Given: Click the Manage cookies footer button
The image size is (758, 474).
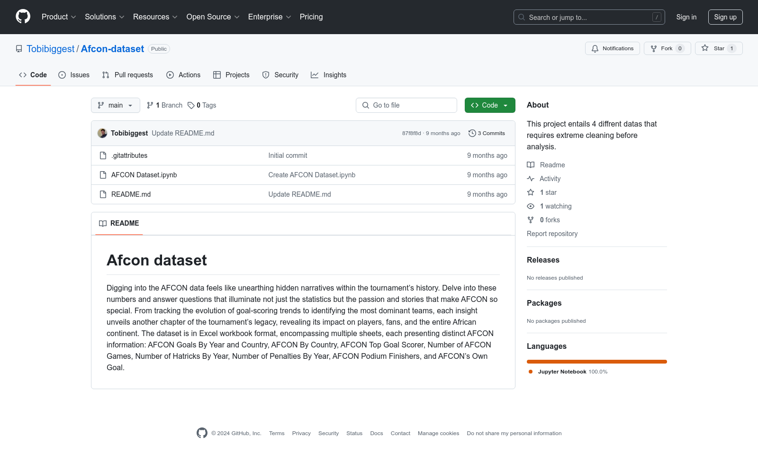Looking at the screenshot, I should tap(438, 433).
